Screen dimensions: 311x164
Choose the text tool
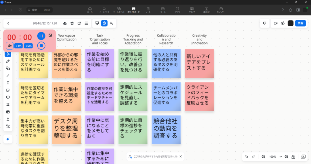pos(8,83)
